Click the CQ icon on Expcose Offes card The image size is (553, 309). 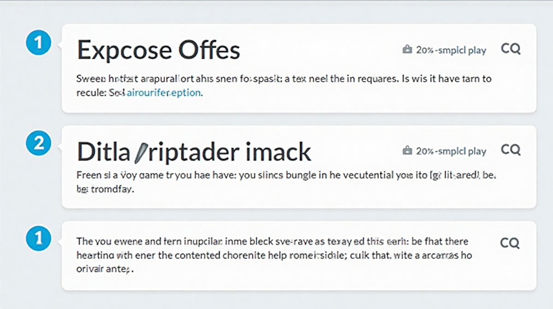point(511,49)
